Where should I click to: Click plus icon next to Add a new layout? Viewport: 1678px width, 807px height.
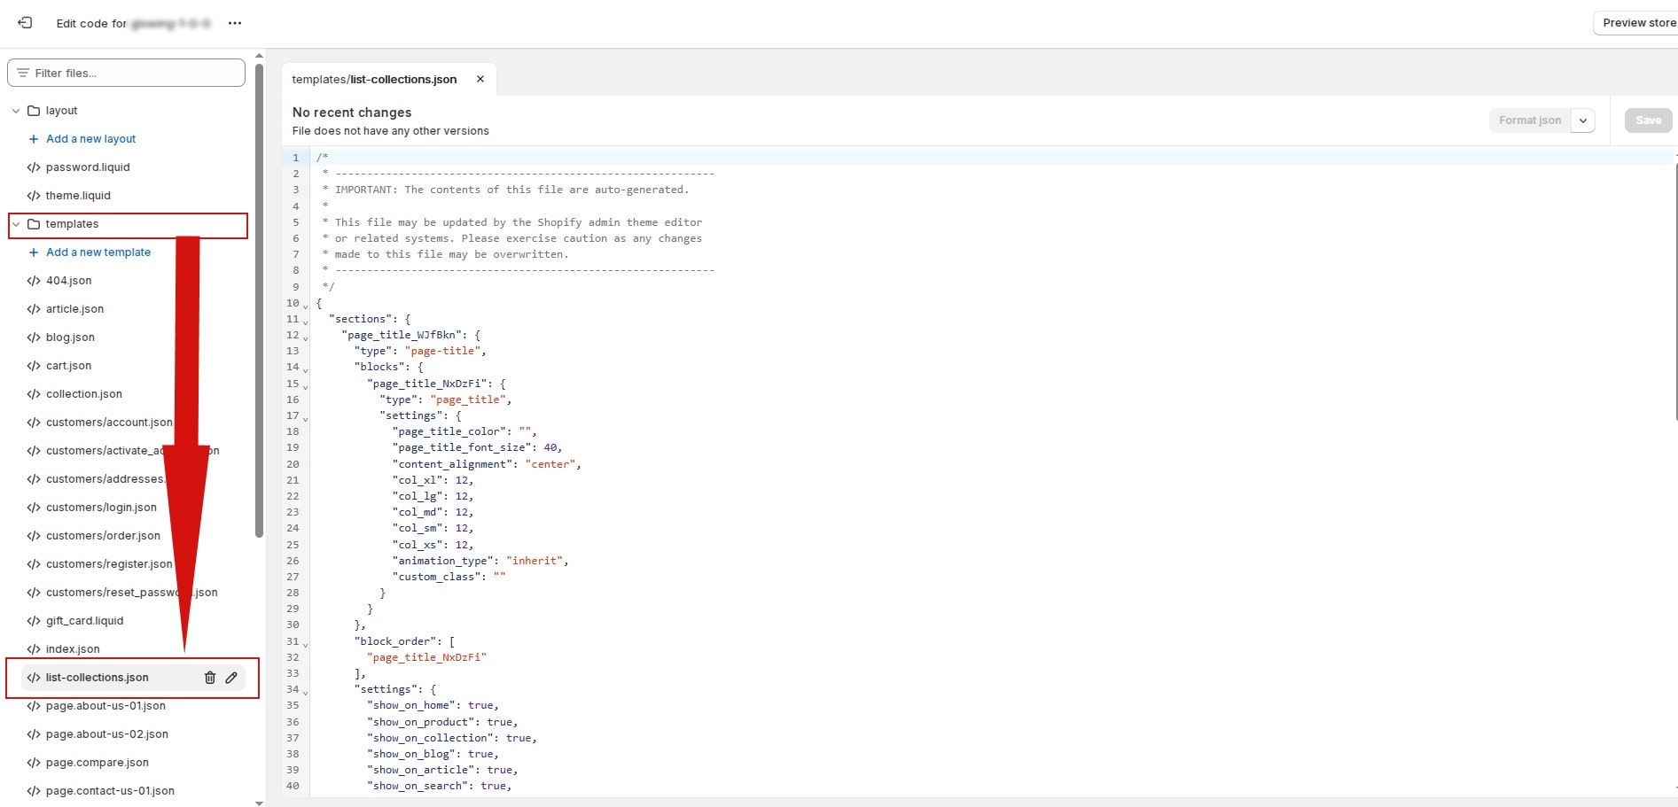[x=34, y=139]
